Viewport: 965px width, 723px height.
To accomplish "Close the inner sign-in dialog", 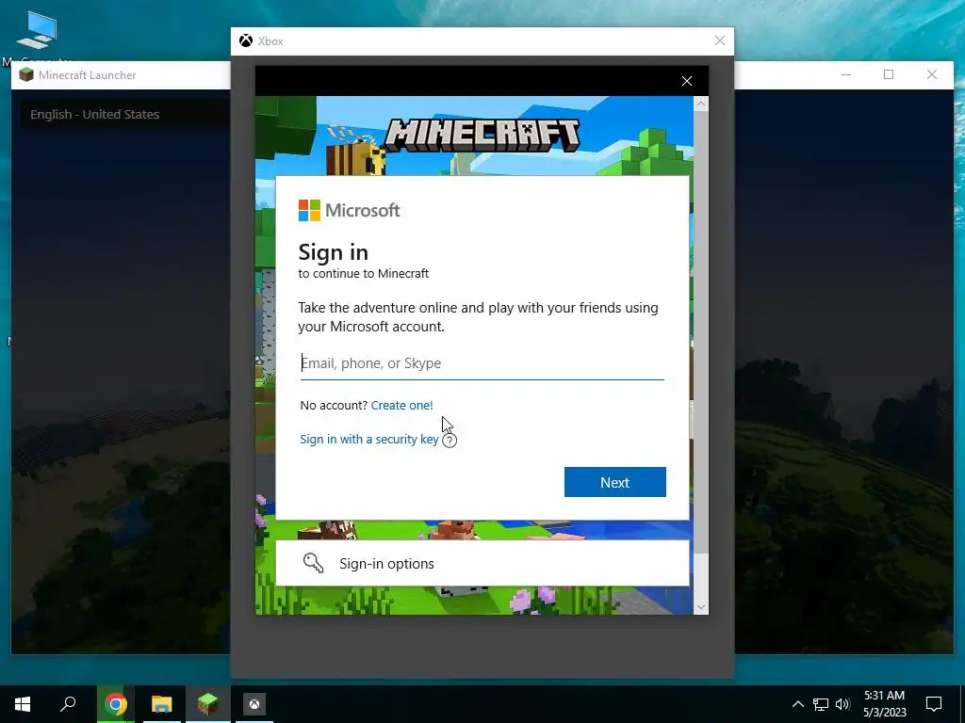I will click(x=687, y=81).
